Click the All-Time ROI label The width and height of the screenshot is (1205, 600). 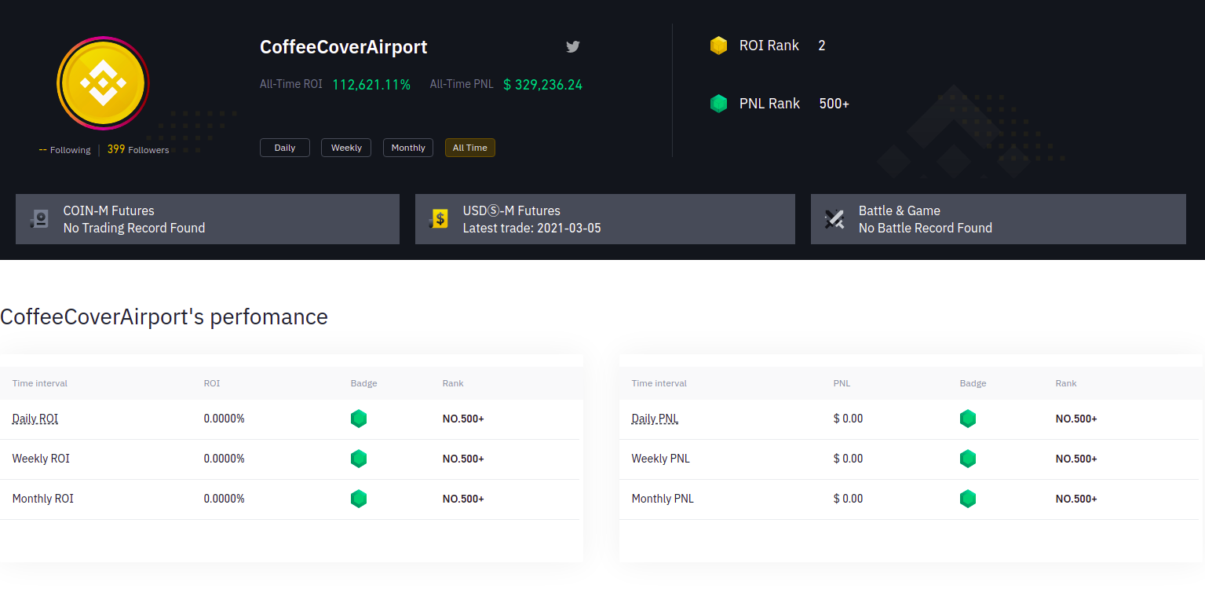pos(291,84)
